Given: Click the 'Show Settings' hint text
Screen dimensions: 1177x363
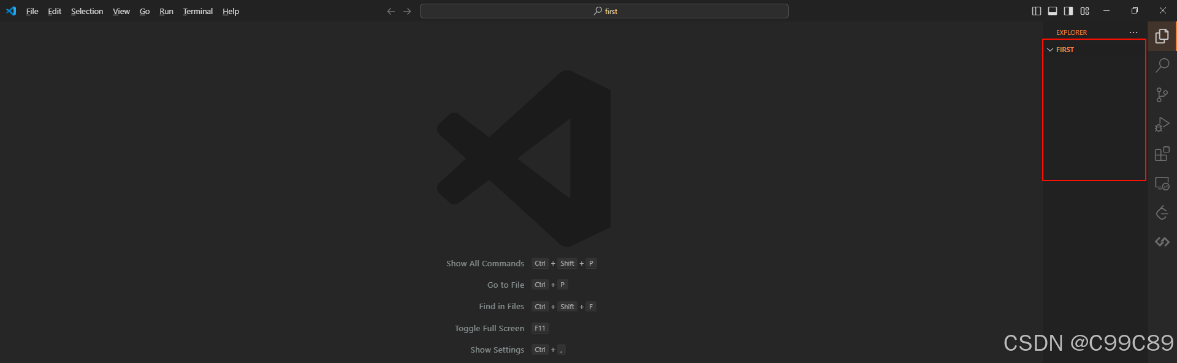Looking at the screenshot, I should coord(497,350).
